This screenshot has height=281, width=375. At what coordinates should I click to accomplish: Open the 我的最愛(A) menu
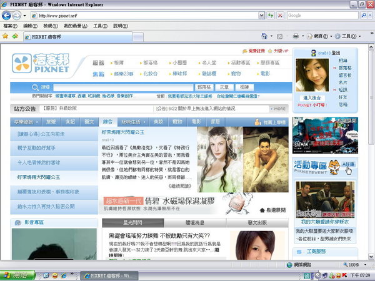[x=76, y=26]
